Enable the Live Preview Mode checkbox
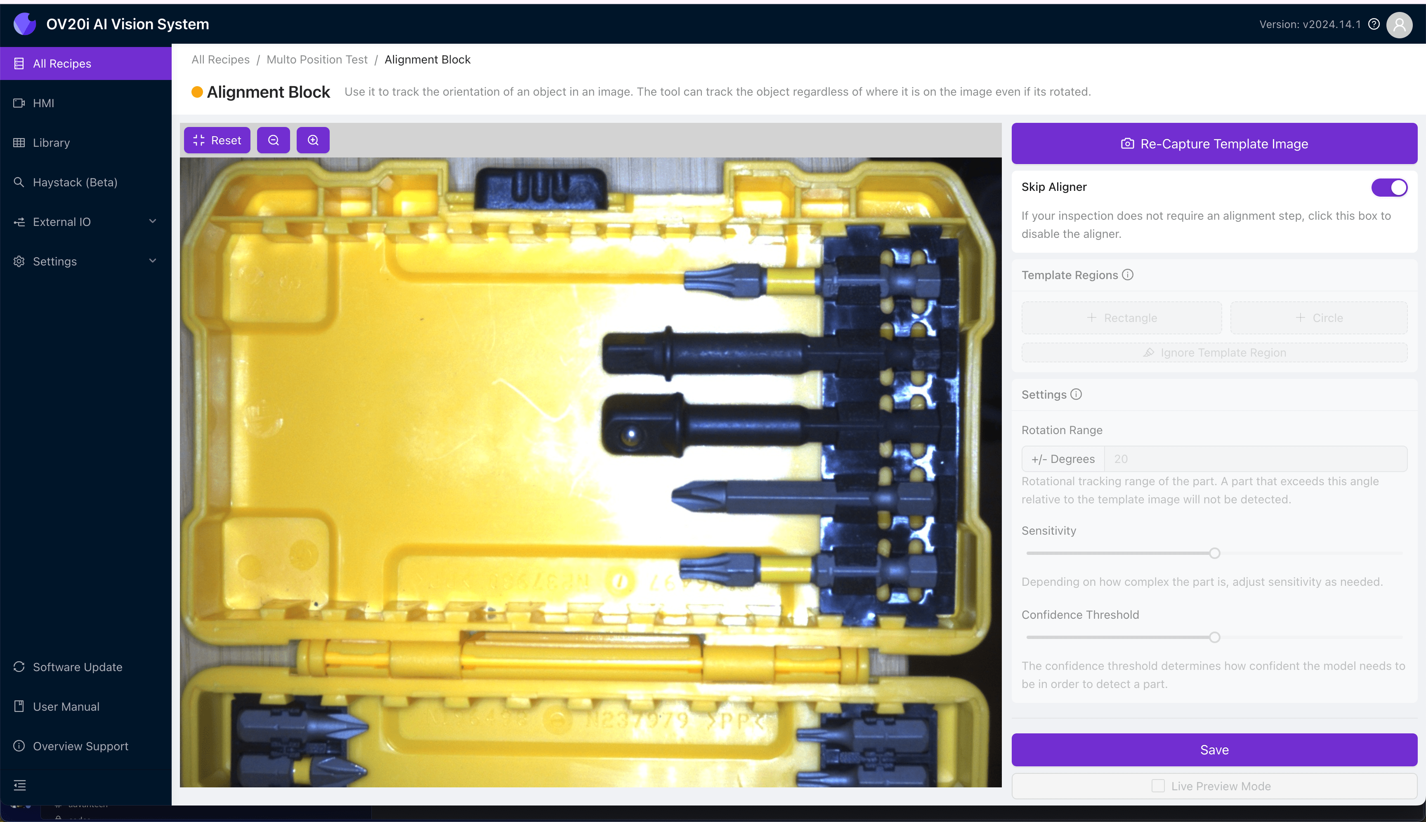This screenshot has width=1426, height=822. click(x=1158, y=786)
